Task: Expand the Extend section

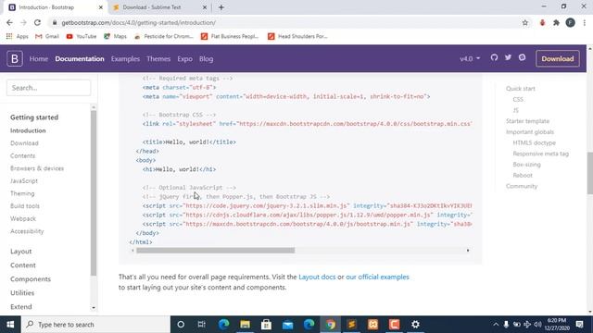Action: pyautogui.click(x=21, y=307)
